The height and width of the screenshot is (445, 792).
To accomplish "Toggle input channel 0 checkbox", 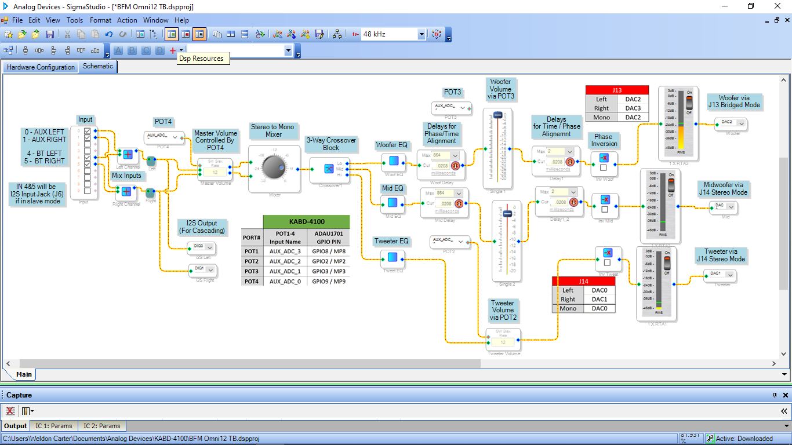I will (88, 132).
